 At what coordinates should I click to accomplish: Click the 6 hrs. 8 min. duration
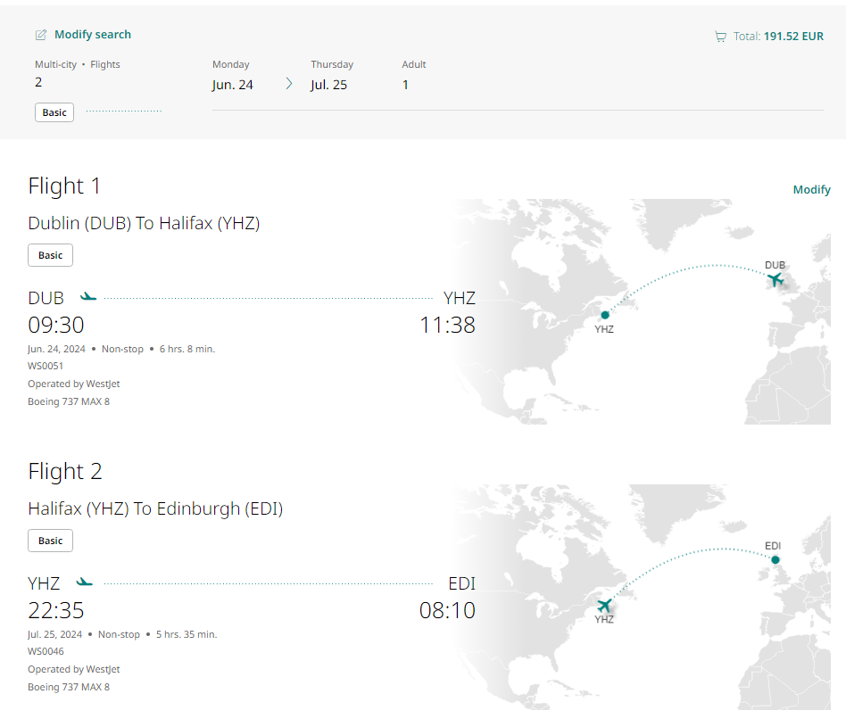pos(187,349)
